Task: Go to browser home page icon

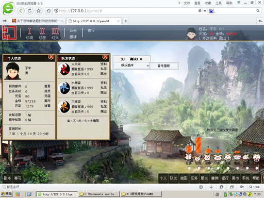Action: 49,11
